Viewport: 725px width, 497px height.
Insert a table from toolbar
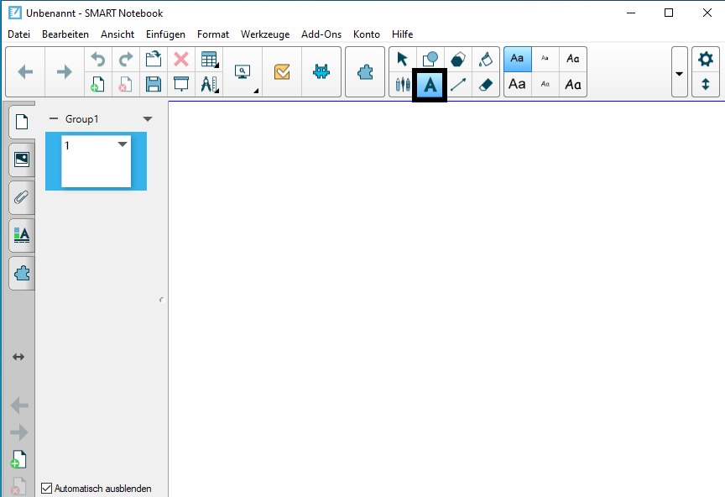(x=209, y=60)
